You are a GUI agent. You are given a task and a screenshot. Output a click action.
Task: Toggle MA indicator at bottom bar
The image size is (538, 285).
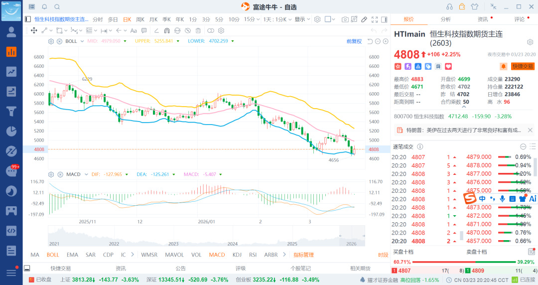[35, 255]
